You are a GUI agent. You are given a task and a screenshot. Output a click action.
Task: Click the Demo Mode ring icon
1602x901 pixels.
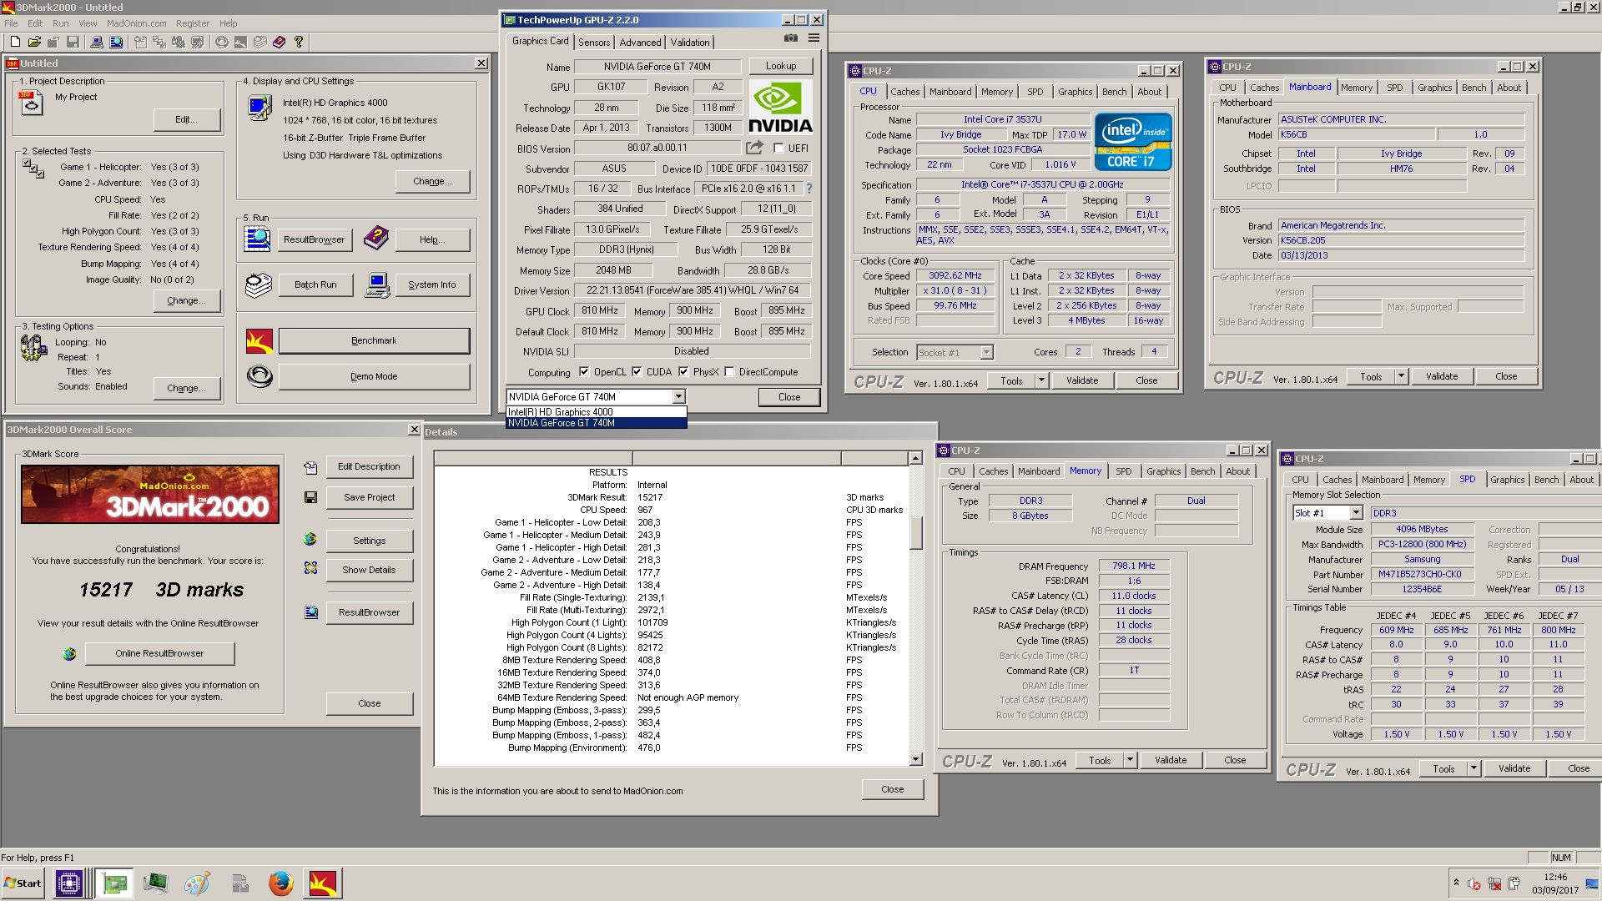[259, 376]
